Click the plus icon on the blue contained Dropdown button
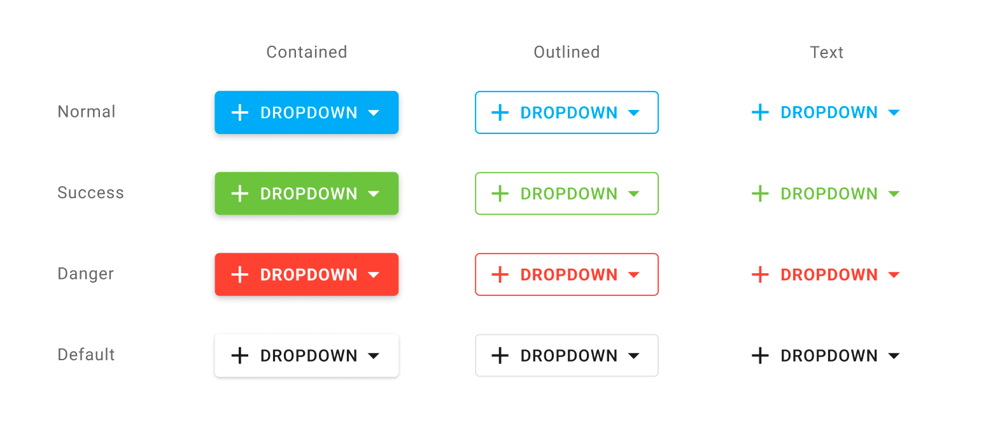The width and height of the screenshot is (993, 432). (239, 112)
